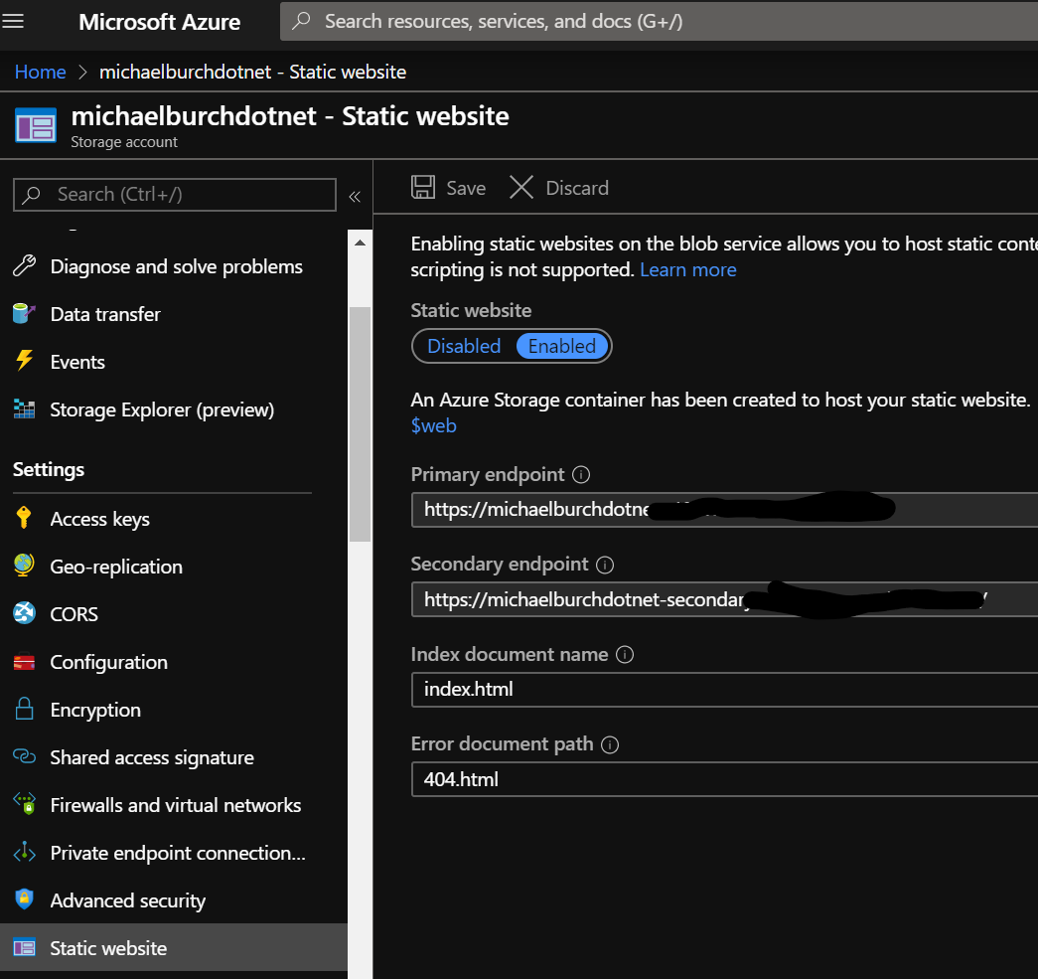Open Diagnose and solve problems
The image size is (1038, 979).
click(x=174, y=265)
